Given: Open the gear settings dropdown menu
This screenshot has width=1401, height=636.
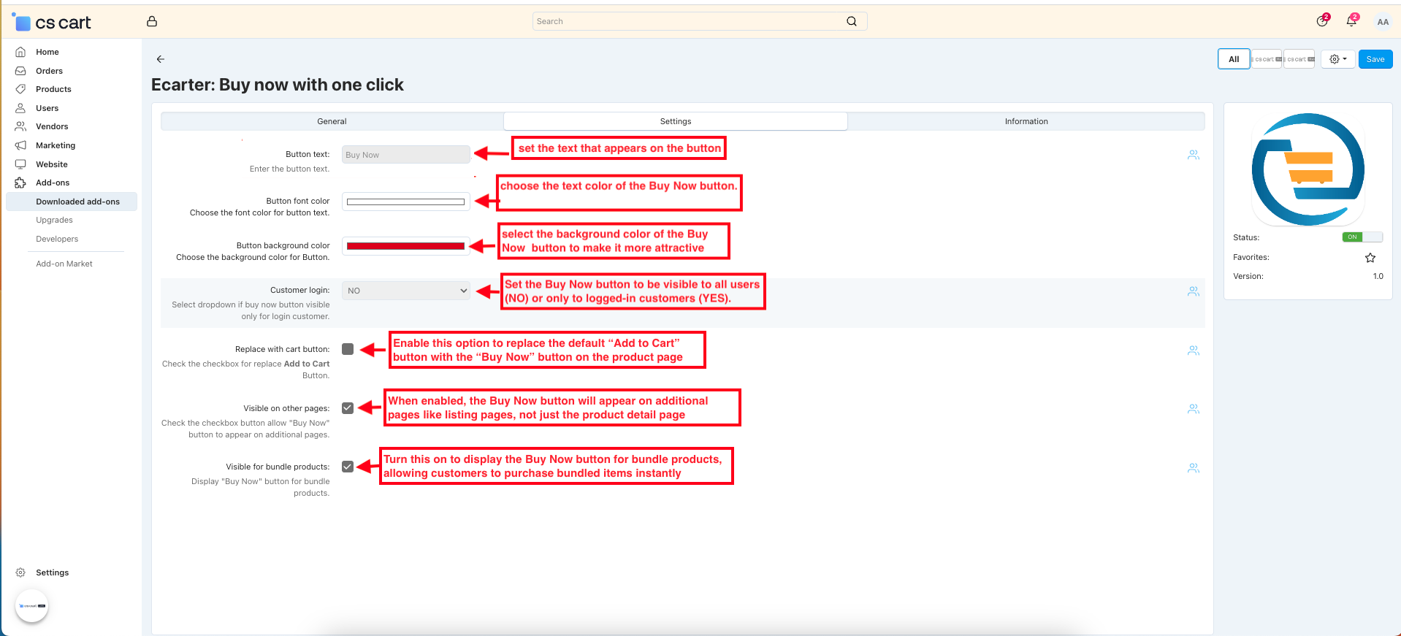Looking at the screenshot, I should [1337, 59].
